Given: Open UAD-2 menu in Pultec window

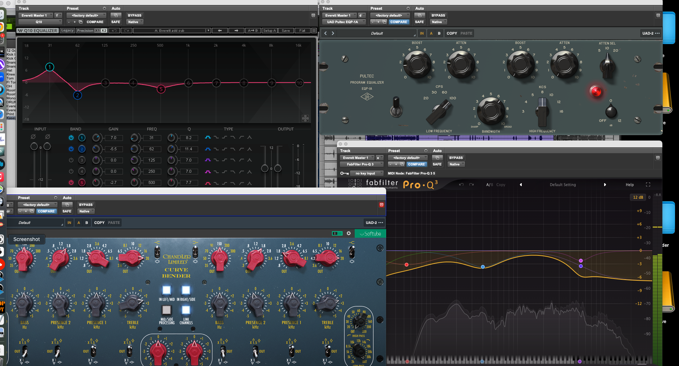Looking at the screenshot, I should click(x=651, y=33).
